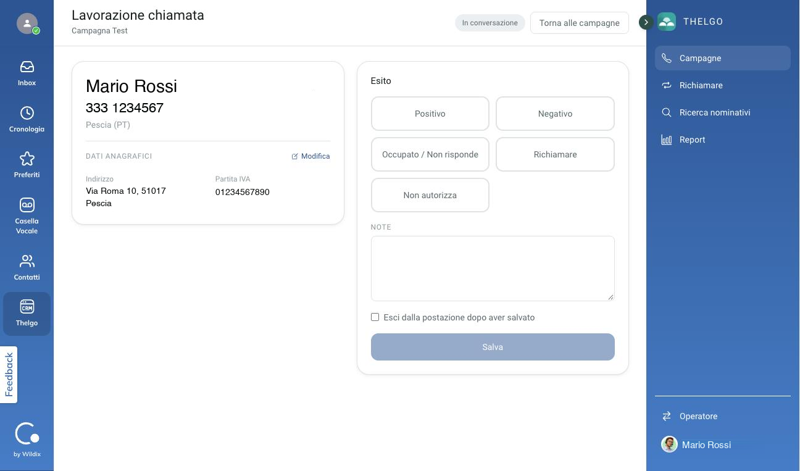
Task: Click the In conversazione status badge
Action: coord(490,23)
